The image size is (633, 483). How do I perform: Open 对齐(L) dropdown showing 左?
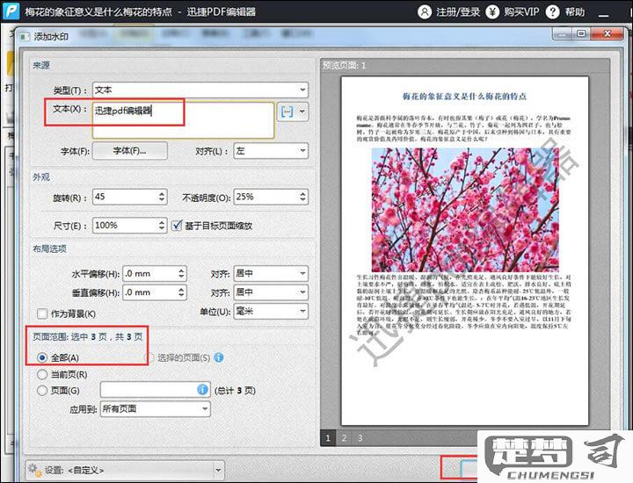[271, 151]
